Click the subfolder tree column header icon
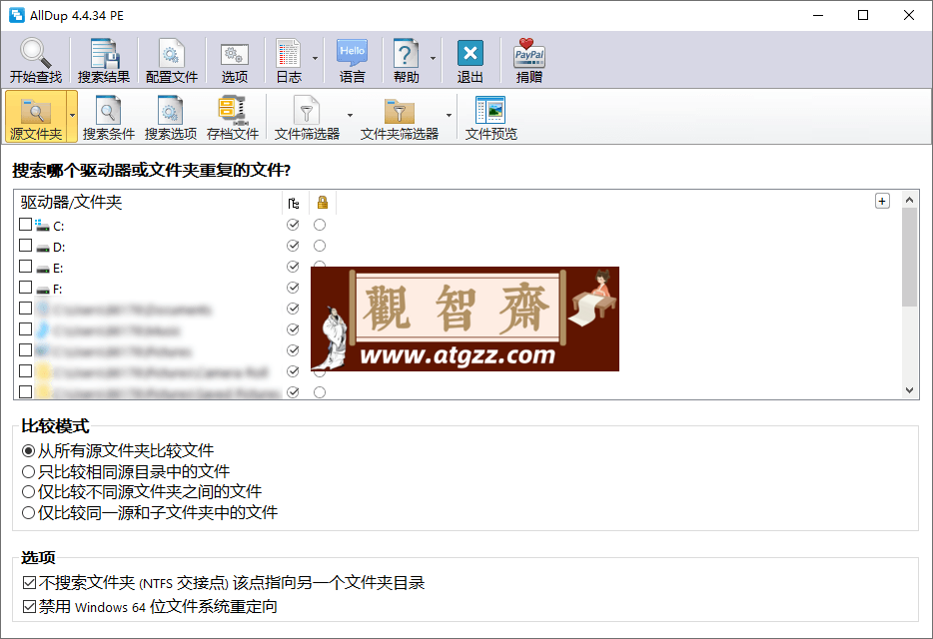The image size is (933, 639). 294,203
